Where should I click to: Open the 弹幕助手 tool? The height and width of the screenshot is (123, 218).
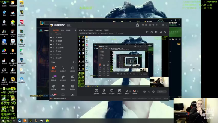[x=53, y=69]
